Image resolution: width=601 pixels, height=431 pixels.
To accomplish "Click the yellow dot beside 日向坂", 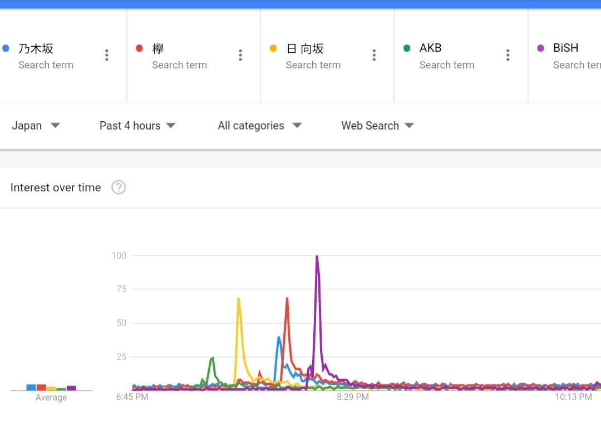I will pyautogui.click(x=273, y=48).
